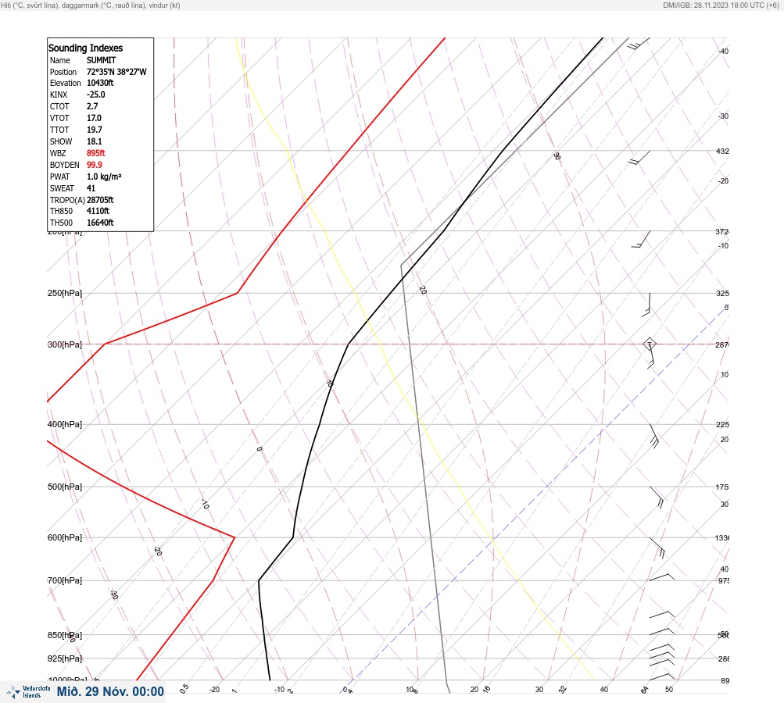Click the KINX value -25.0
Viewport: 784px width, 703px height.
[x=95, y=95]
